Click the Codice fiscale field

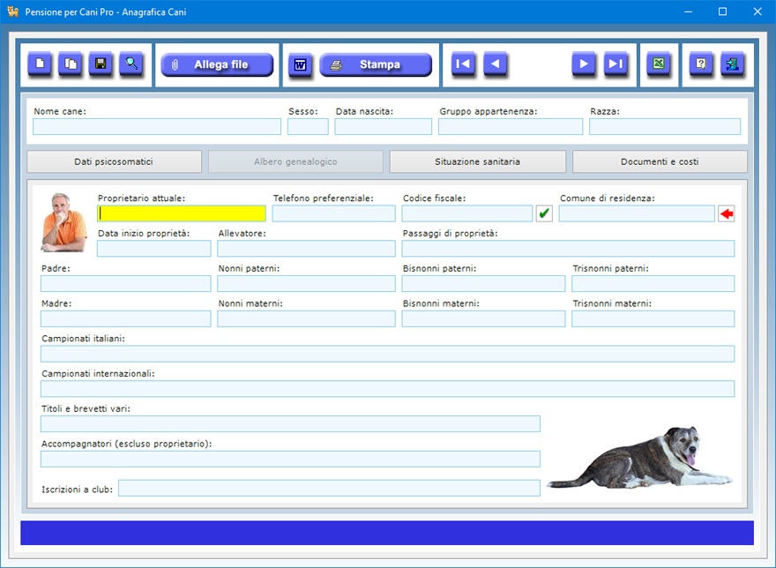tap(467, 213)
